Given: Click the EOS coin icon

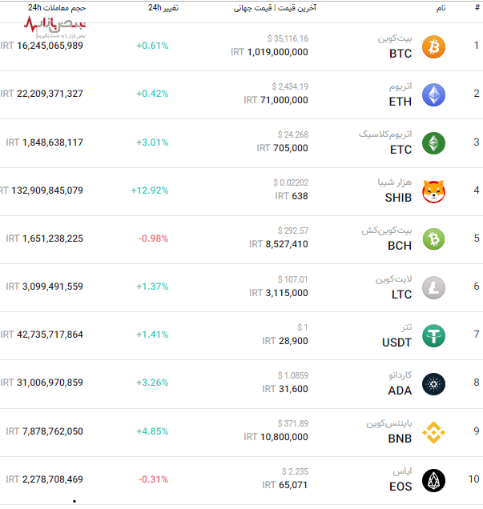Looking at the screenshot, I should 433,479.
